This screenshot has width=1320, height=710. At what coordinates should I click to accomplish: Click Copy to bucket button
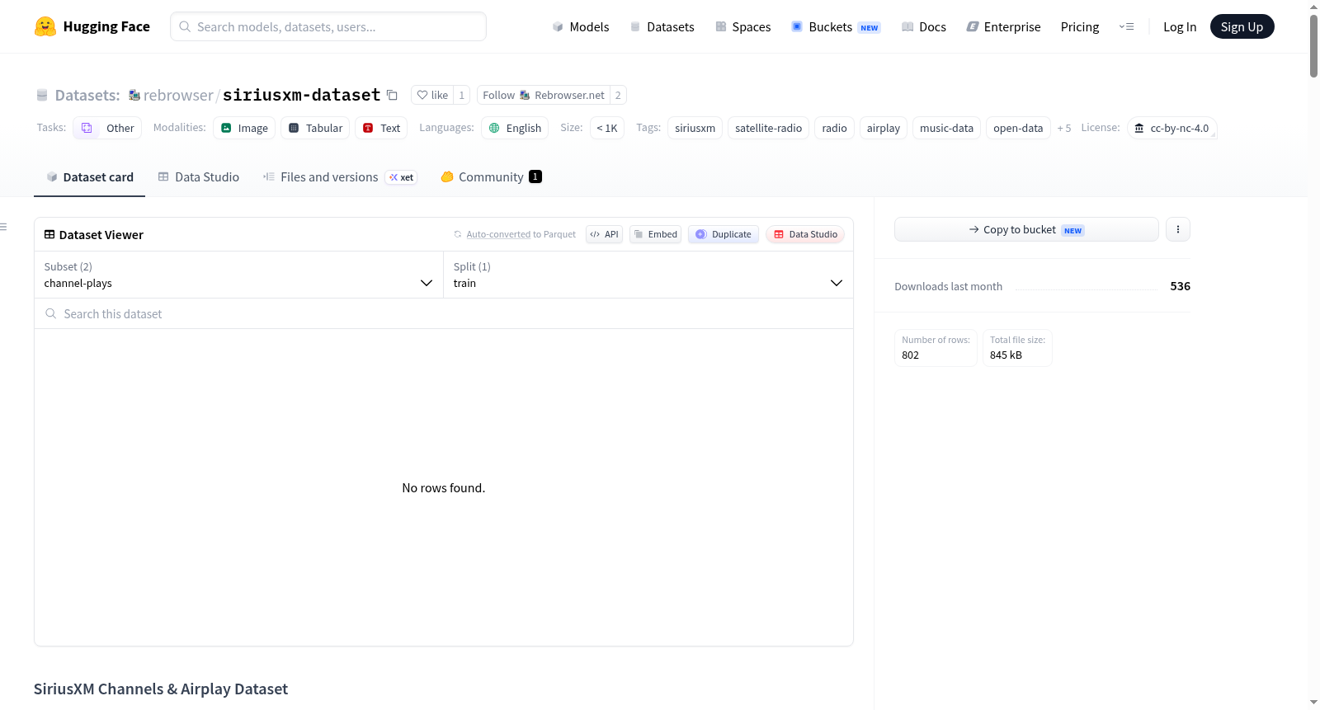[1026, 229]
